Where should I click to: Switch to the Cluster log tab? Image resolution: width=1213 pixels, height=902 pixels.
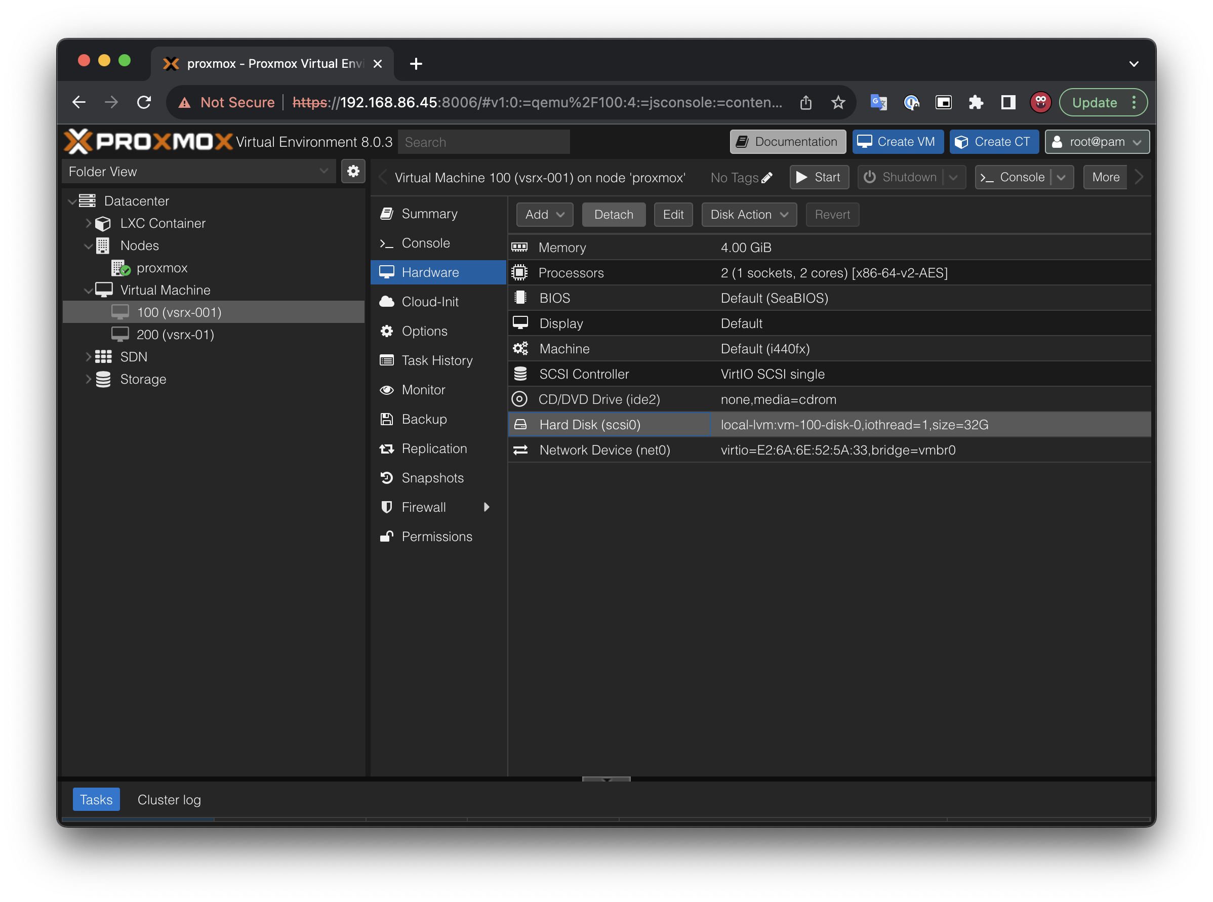169,799
